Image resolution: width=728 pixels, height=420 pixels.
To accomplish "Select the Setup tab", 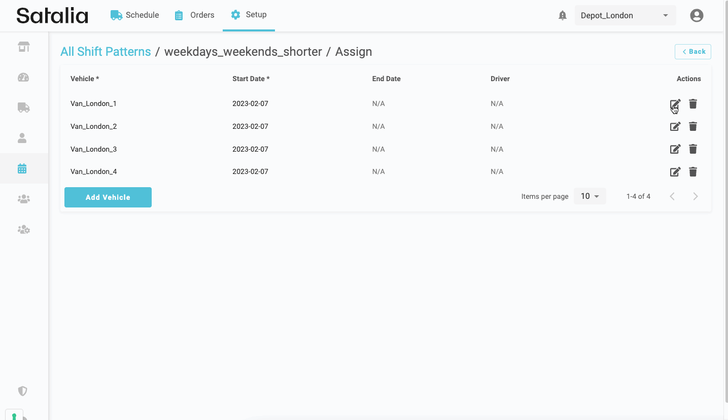I will tap(249, 15).
